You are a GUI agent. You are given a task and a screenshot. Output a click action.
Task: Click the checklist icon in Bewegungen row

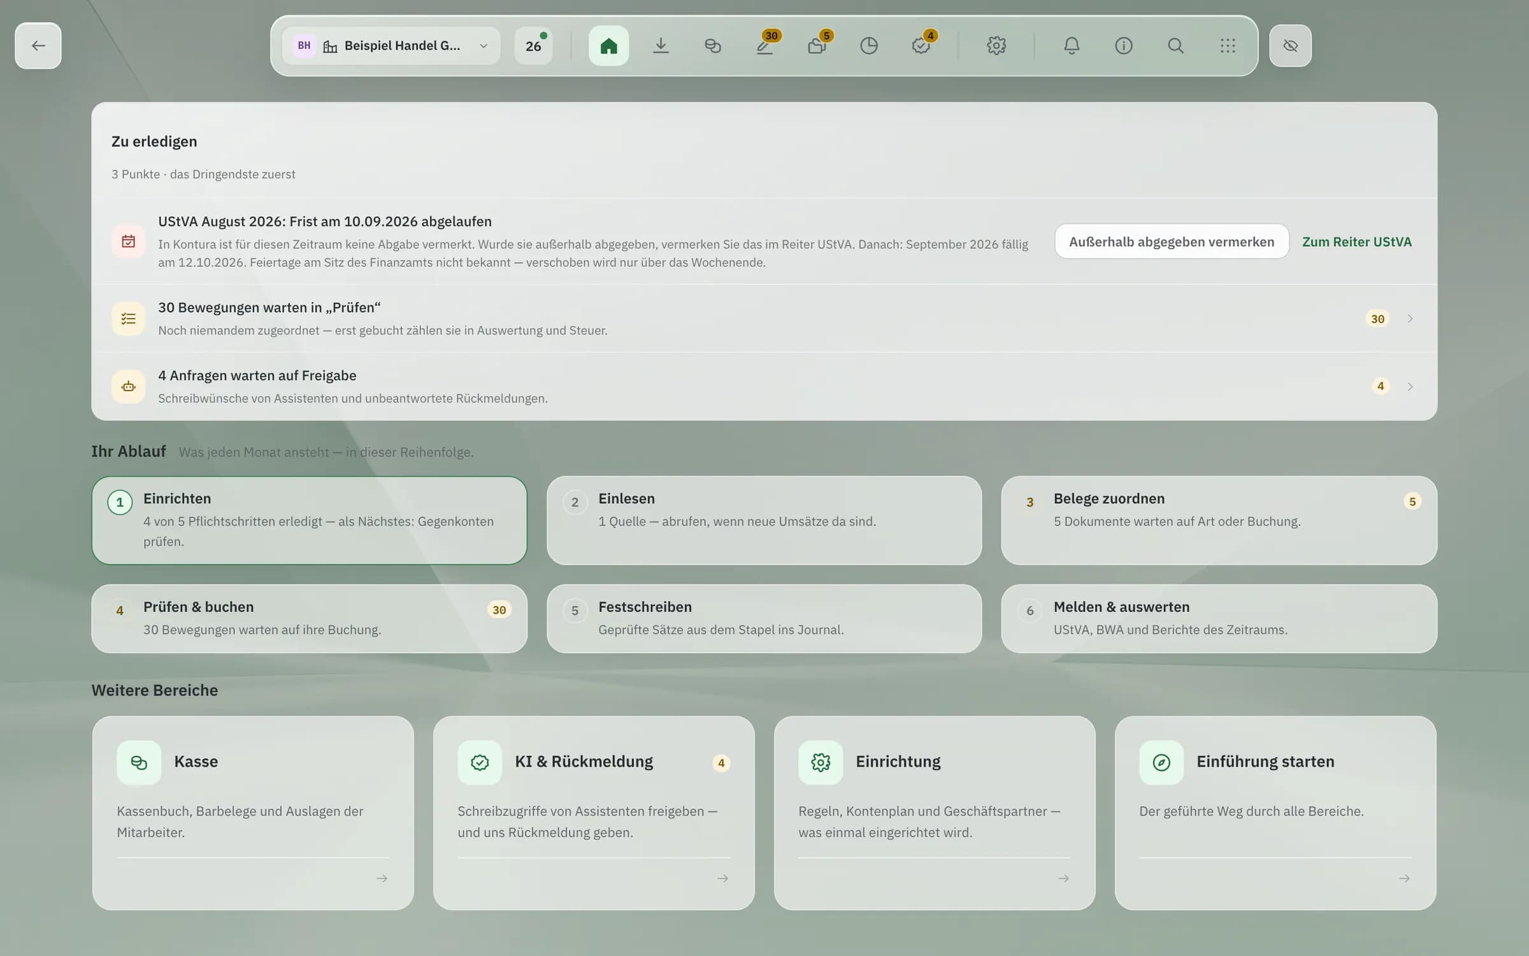[128, 319]
